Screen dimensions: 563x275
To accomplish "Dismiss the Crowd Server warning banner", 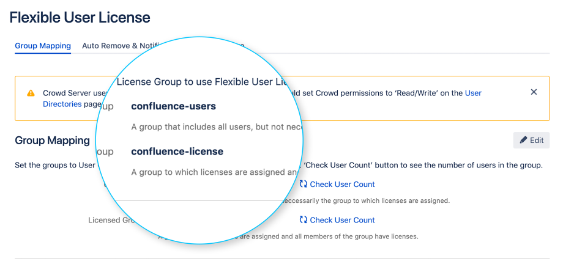I will point(534,92).
